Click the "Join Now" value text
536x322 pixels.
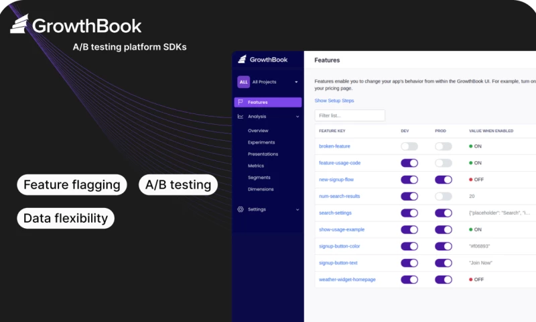(x=480, y=263)
